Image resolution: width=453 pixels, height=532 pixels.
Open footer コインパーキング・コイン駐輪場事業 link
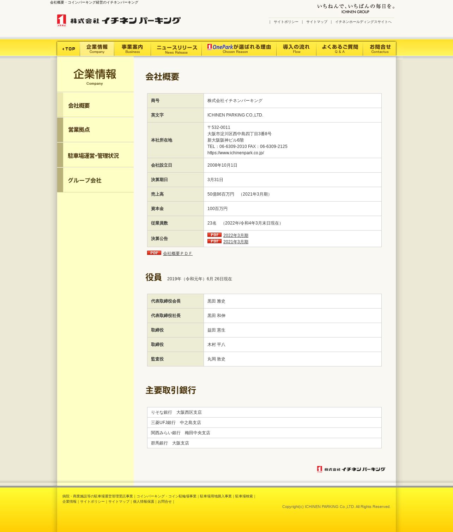tap(167, 496)
